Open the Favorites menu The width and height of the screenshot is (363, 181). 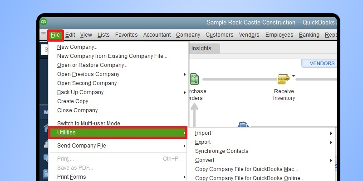pyautogui.click(x=127, y=35)
